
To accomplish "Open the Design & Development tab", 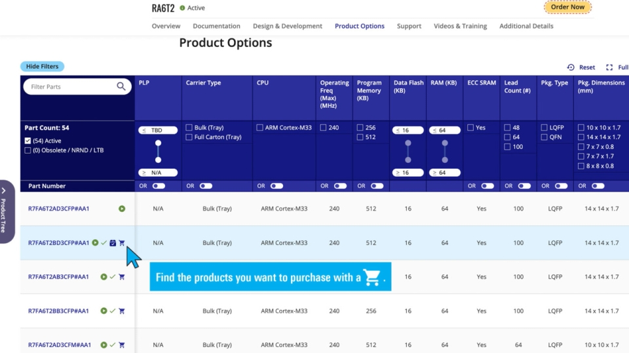I will pyautogui.click(x=288, y=26).
